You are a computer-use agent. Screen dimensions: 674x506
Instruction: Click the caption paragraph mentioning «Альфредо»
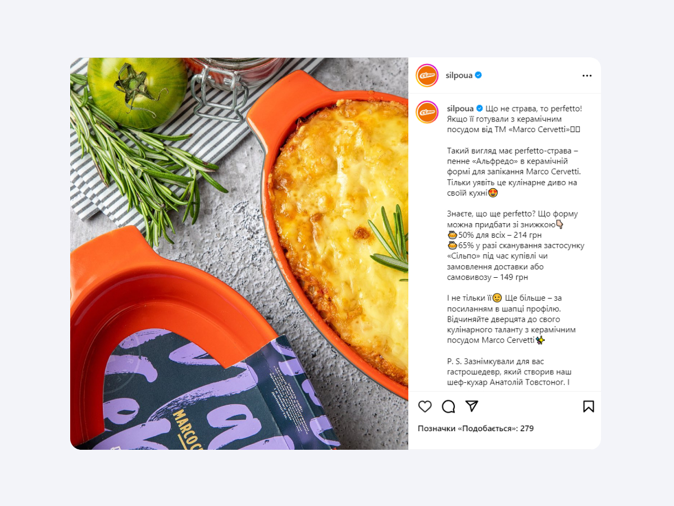point(513,171)
